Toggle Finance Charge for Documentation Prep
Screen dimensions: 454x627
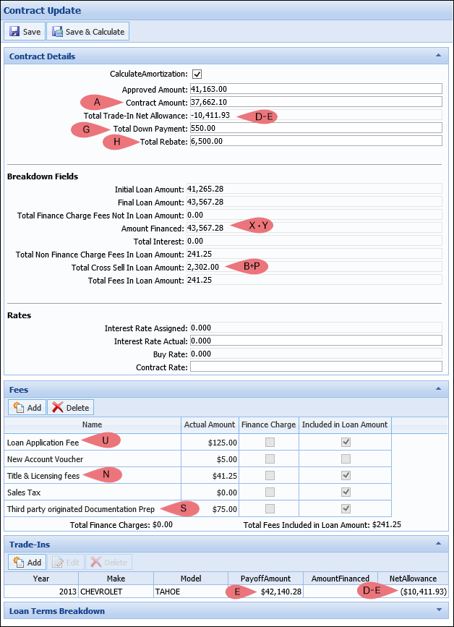270,508
